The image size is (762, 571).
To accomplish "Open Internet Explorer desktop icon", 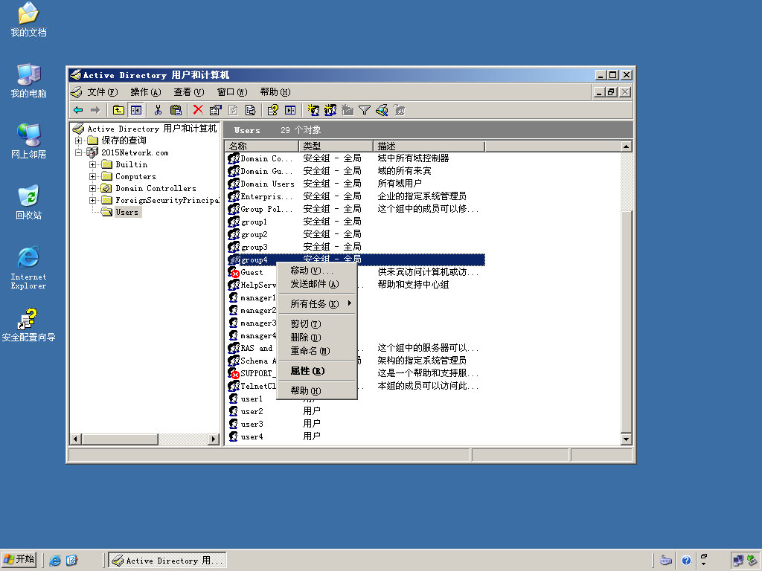I will pyautogui.click(x=28, y=268).
